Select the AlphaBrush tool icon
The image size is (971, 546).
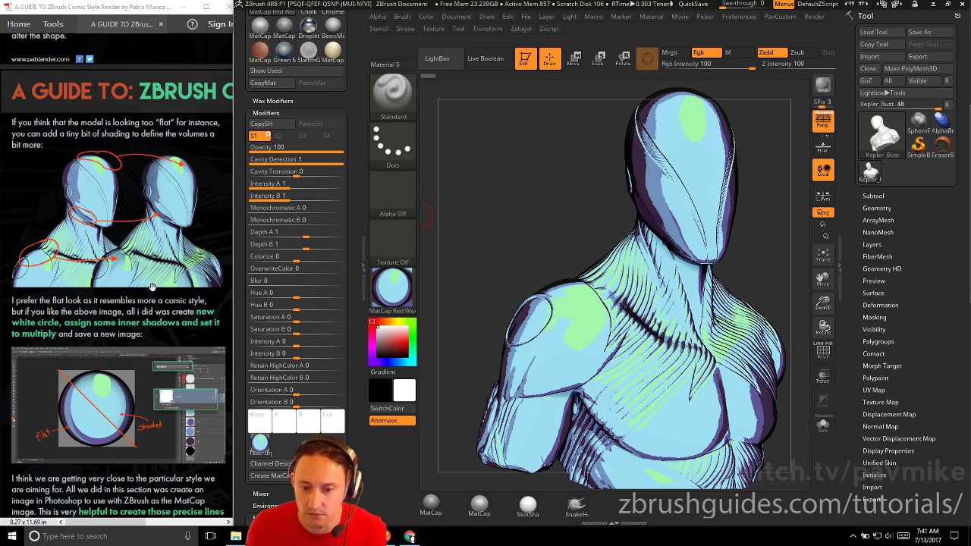click(942, 121)
